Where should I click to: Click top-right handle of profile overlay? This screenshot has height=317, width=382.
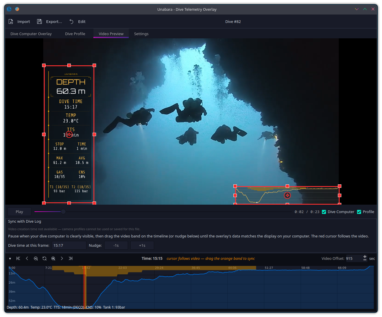pyautogui.click(x=340, y=186)
